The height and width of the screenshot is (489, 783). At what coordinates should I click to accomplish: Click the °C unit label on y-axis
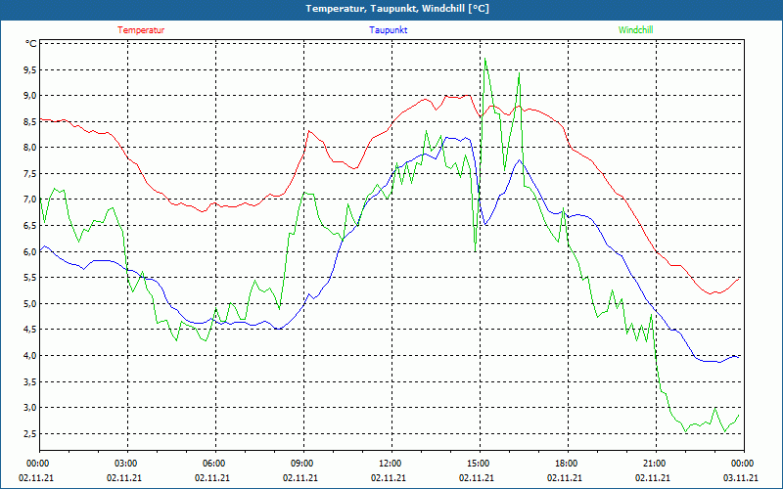31,44
